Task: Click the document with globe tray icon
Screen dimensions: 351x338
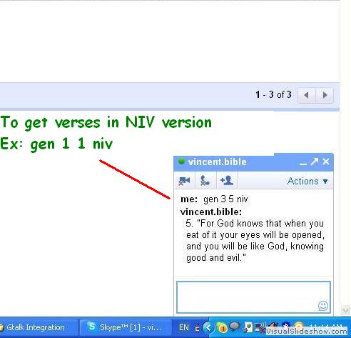Action: pos(248,327)
